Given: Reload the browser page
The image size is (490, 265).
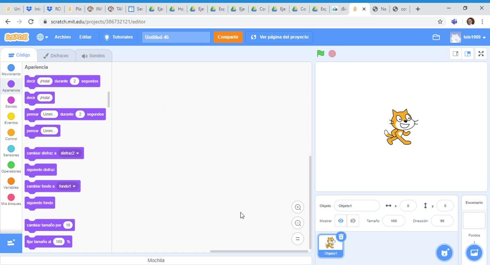Looking at the screenshot, I should click(x=31, y=22).
